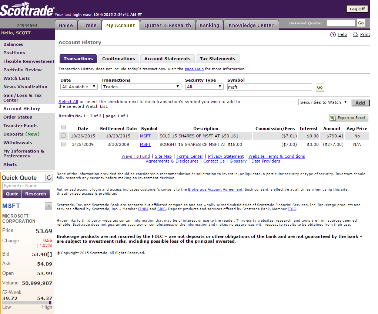Open MSFT link in 3/25/2009 row

(145, 144)
